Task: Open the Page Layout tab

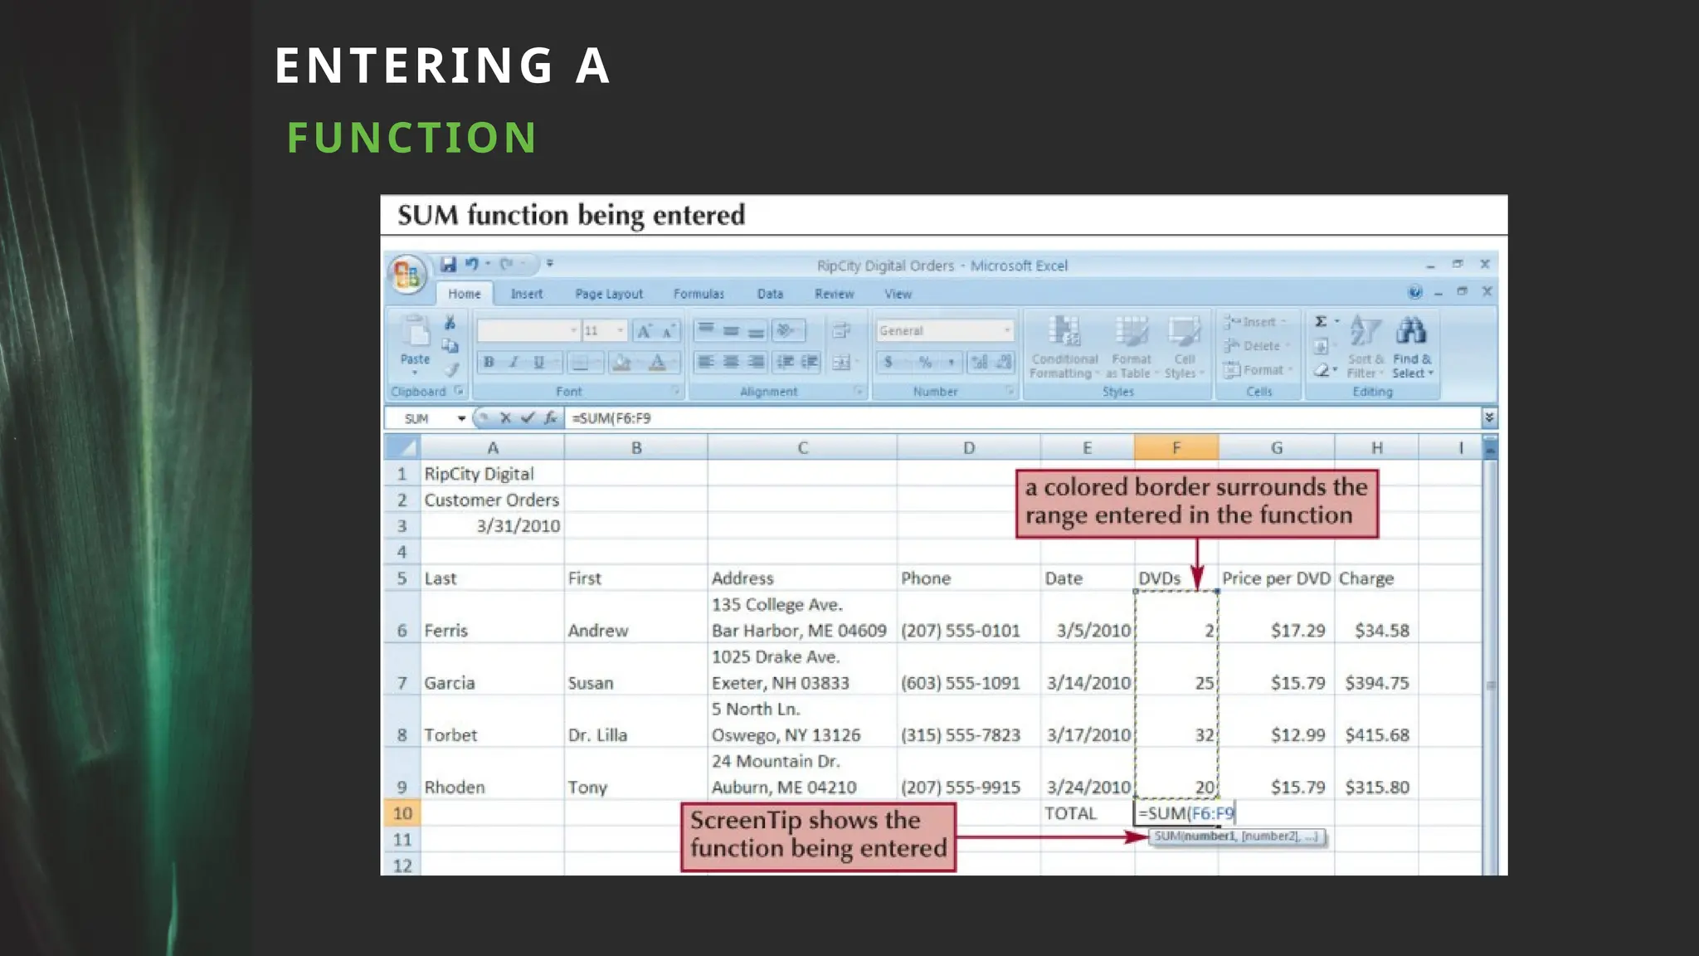Action: point(609,294)
